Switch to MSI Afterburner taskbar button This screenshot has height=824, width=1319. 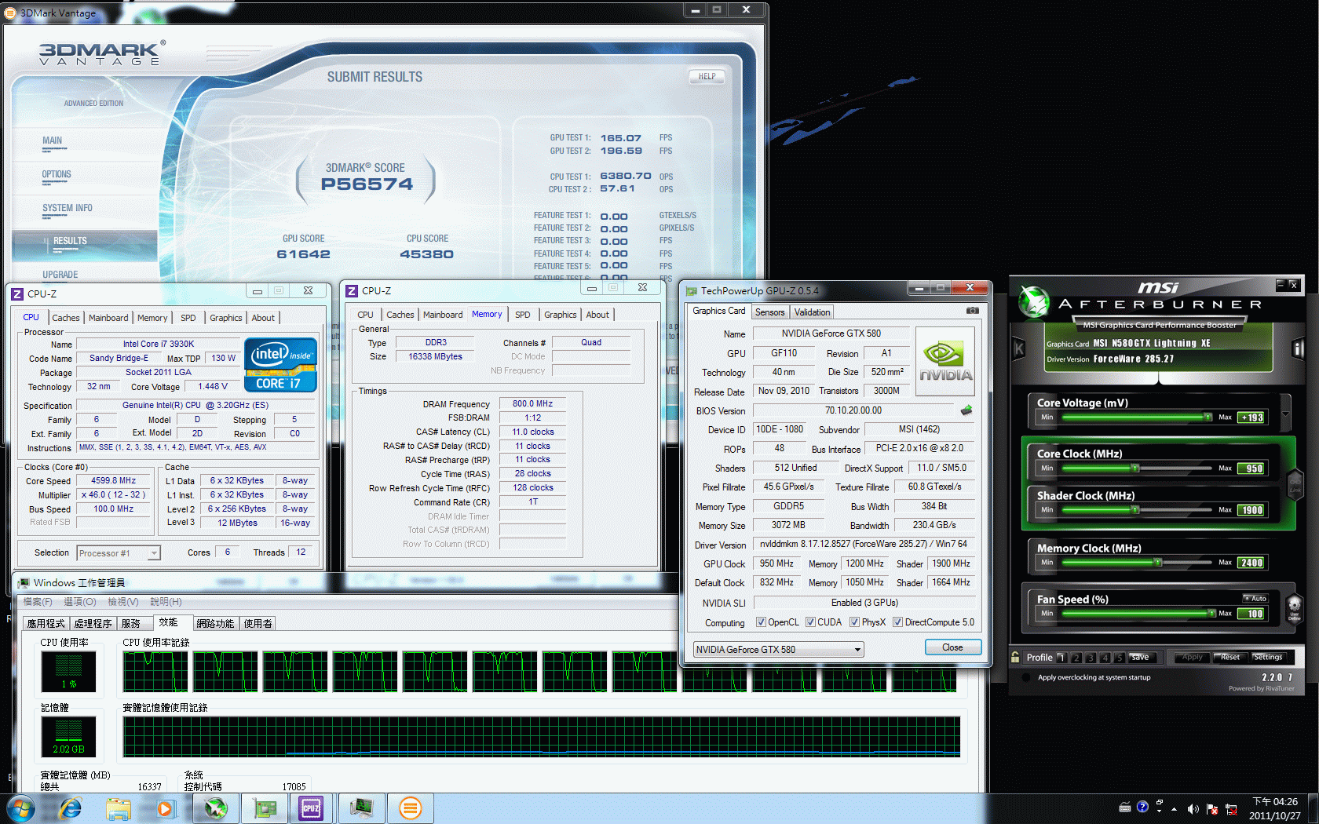click(215, 808)
